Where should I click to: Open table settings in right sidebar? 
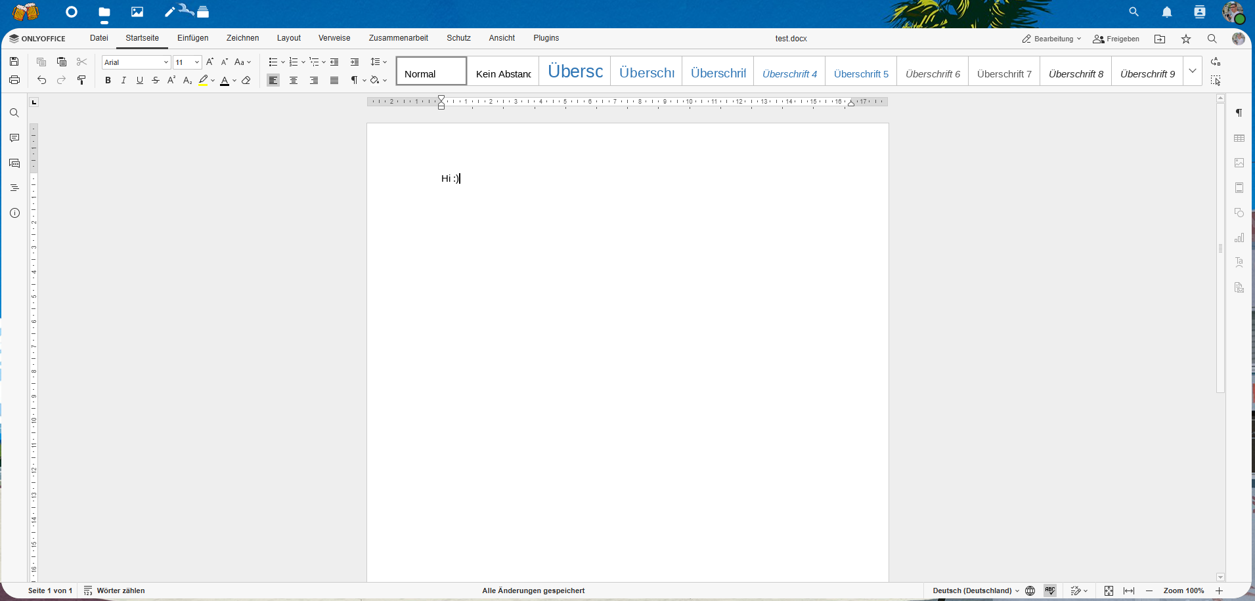(1239, 138)
